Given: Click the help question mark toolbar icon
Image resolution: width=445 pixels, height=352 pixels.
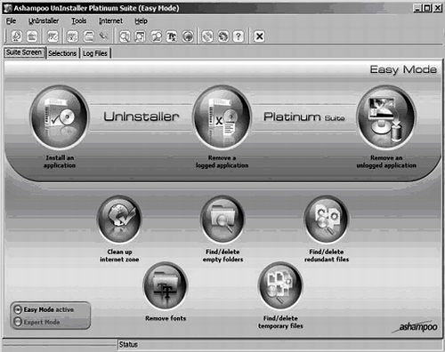Looking at the screenshot, I should click(239, 36).
